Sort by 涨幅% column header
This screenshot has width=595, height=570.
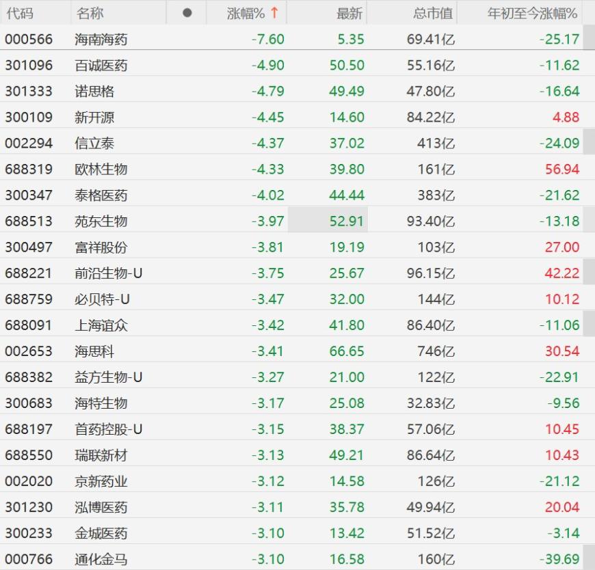[246, 14]
